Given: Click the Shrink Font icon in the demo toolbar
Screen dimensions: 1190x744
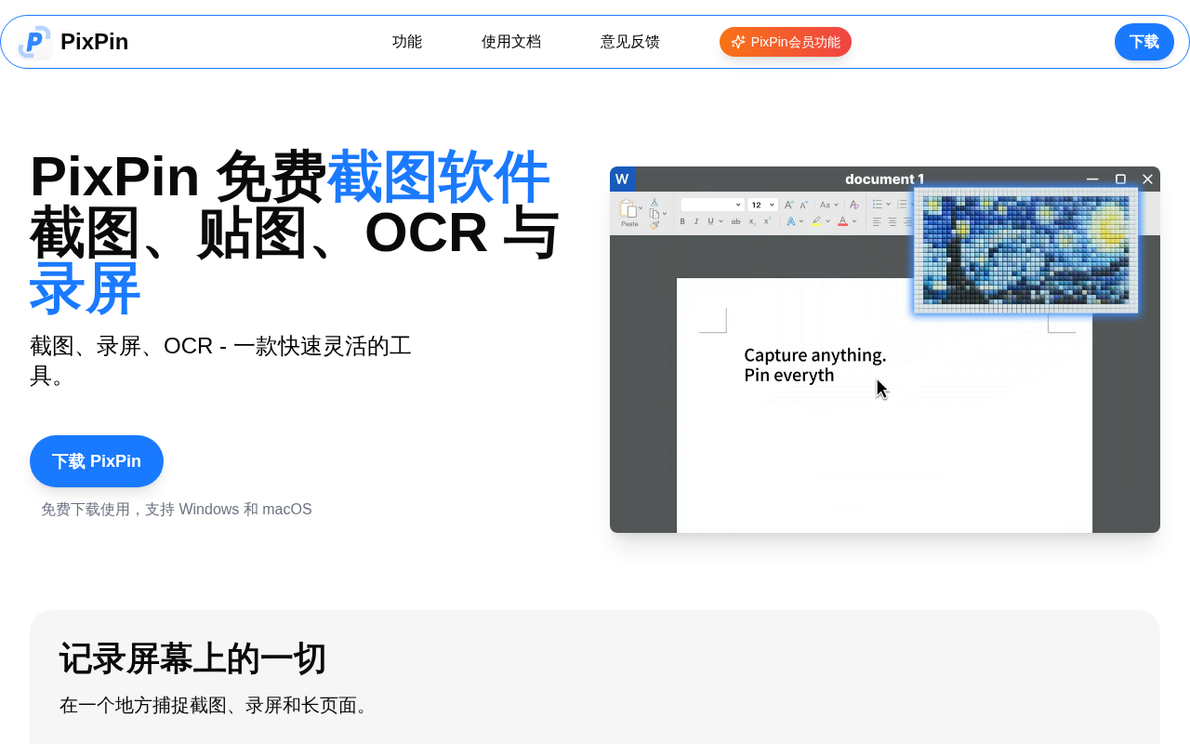Looking at the screenshot, I should (804, 205).
